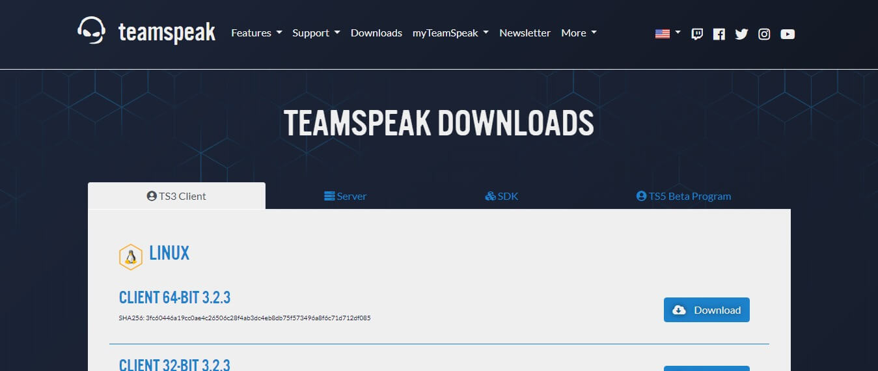Click the TEAMSPEAK DOWNLOADS page title

click(x=439, y=122)
